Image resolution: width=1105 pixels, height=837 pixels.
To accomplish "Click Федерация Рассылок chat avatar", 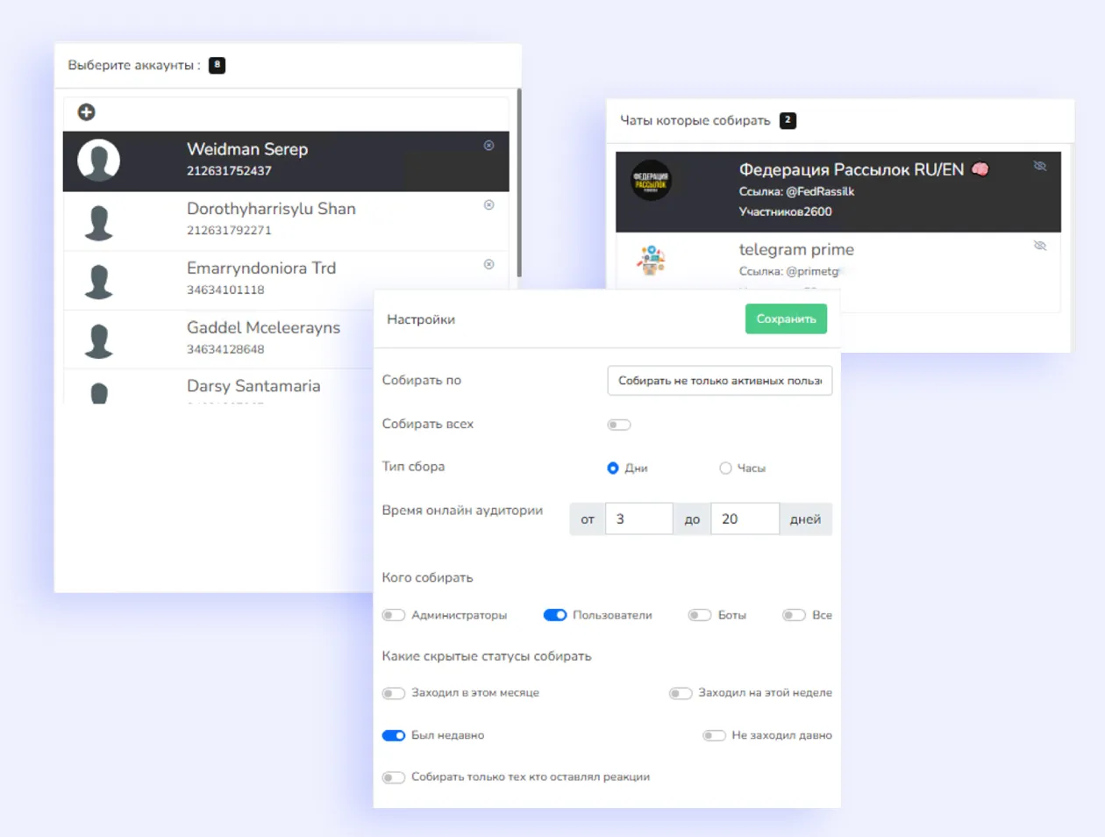I will (x=651, y=181).
